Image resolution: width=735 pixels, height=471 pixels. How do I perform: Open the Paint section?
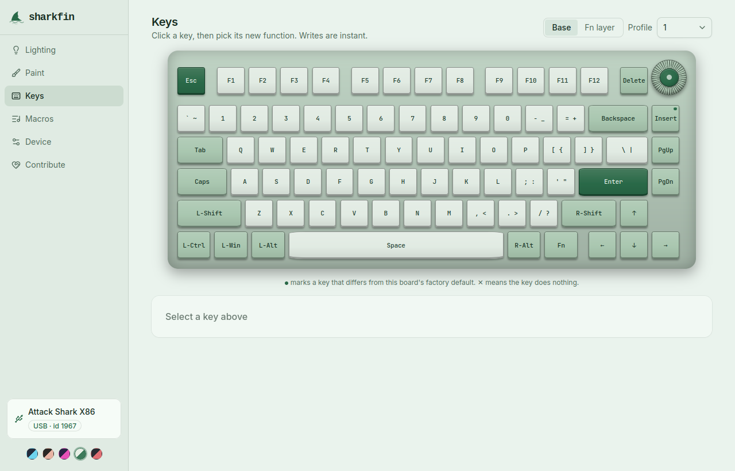coord(64,73)
